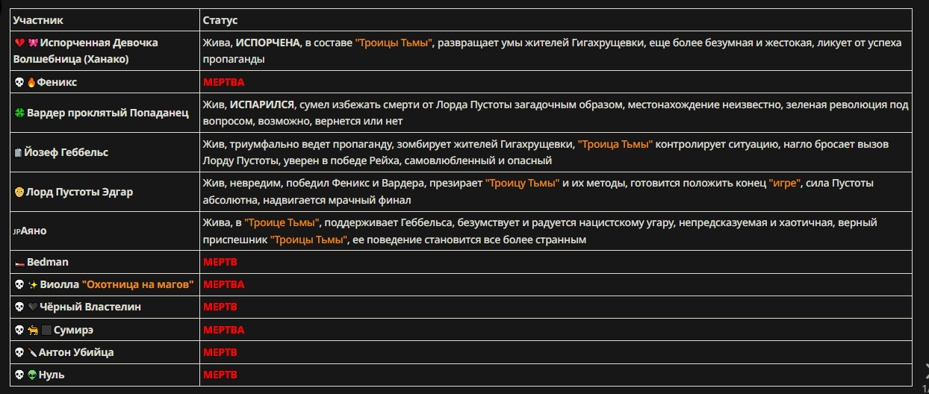The width and height of the screenshot is (929, 394).
Task: Click the knife emoji next to Антон Убийца
Action: coord(32,352)
